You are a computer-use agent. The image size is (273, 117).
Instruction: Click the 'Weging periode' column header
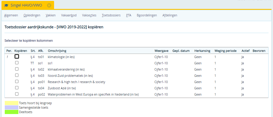click(x=225, y=51)
